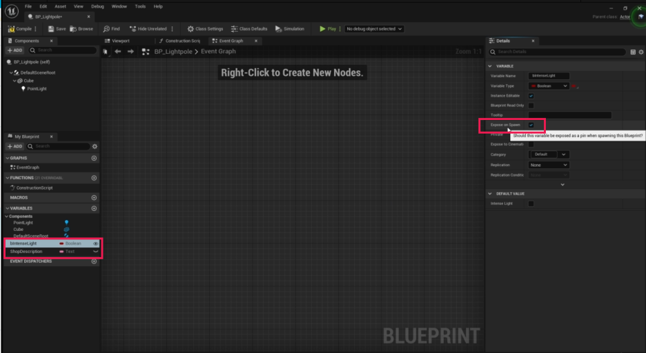Open Replication None dropdown
This screenshot has height=353, width=646.
549,165
